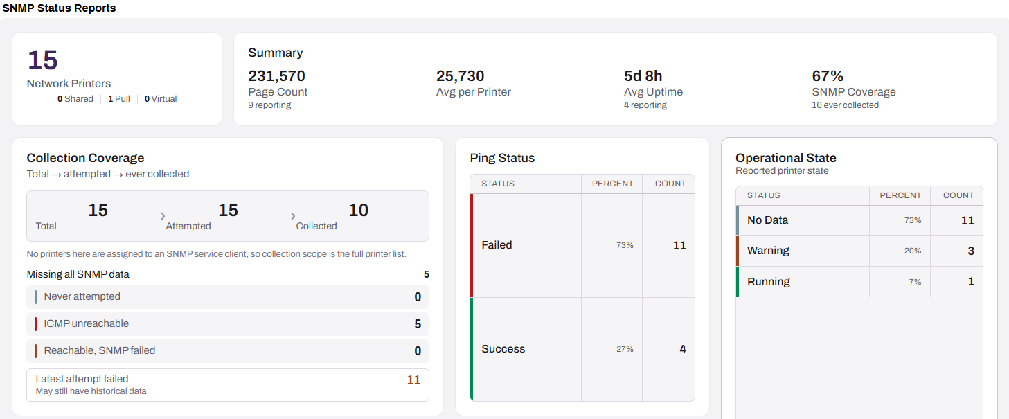The image size is (1009, 419).
Task: Click the "9 reporting" note under Page Count
Action: pos(269,105)
